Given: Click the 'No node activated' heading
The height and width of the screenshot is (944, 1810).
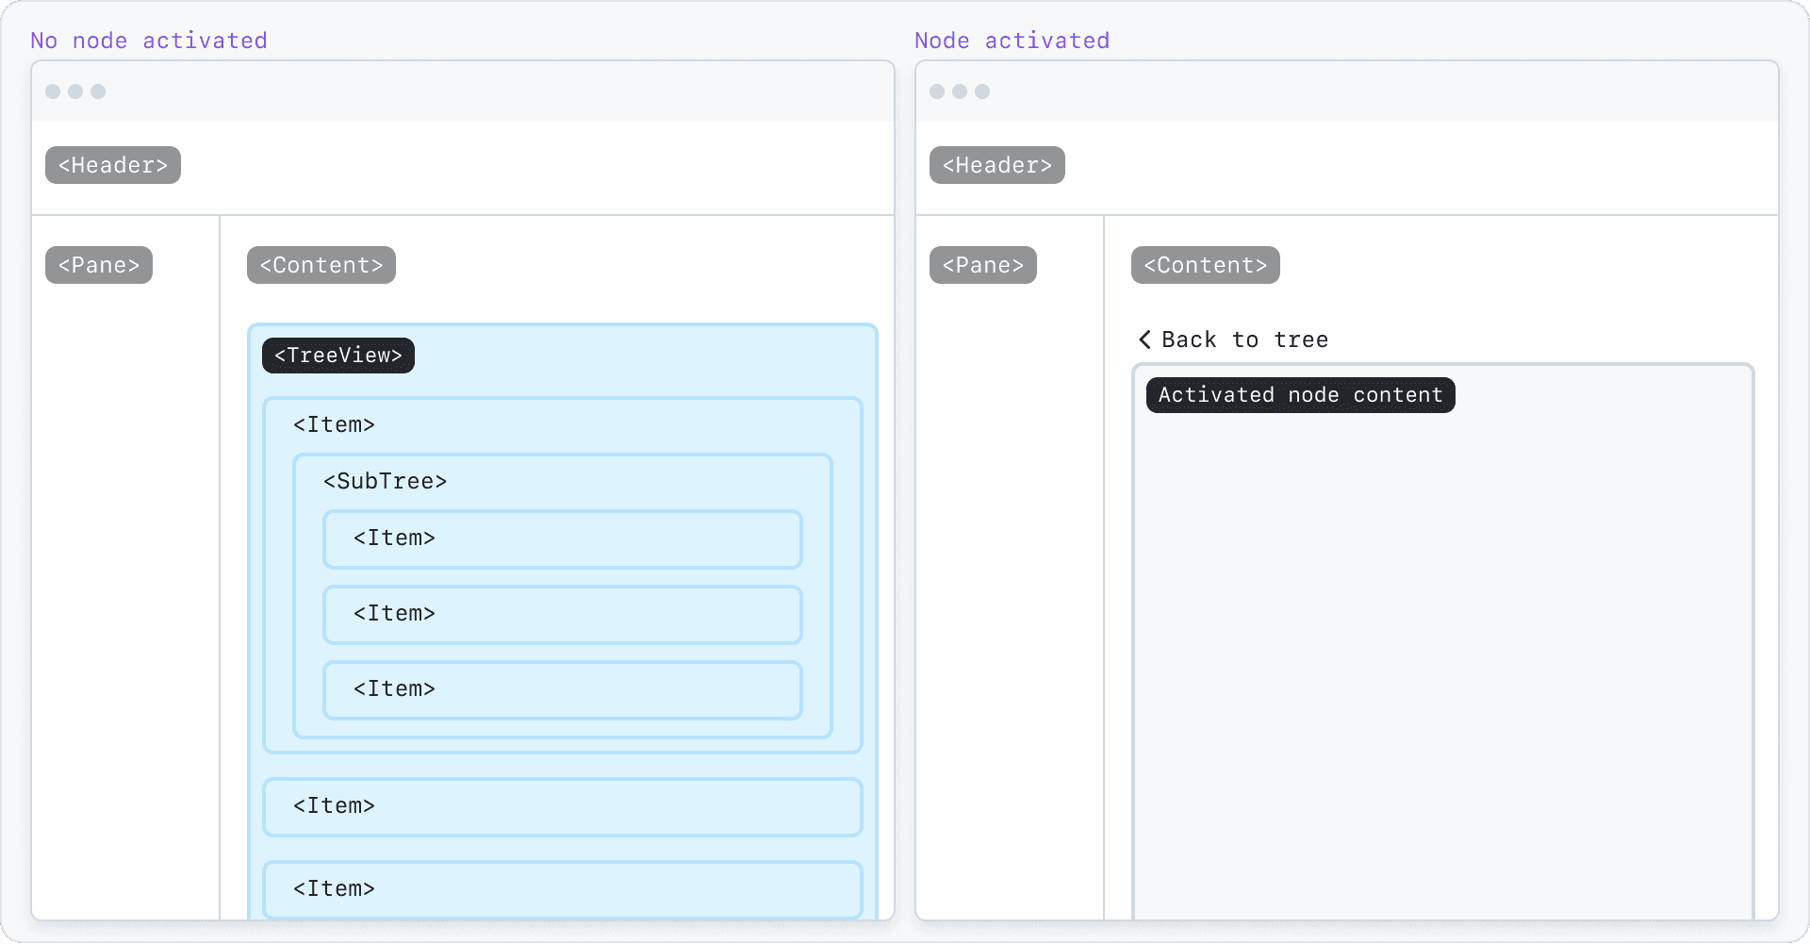Looking at the screenshot, I should [149, 41].
